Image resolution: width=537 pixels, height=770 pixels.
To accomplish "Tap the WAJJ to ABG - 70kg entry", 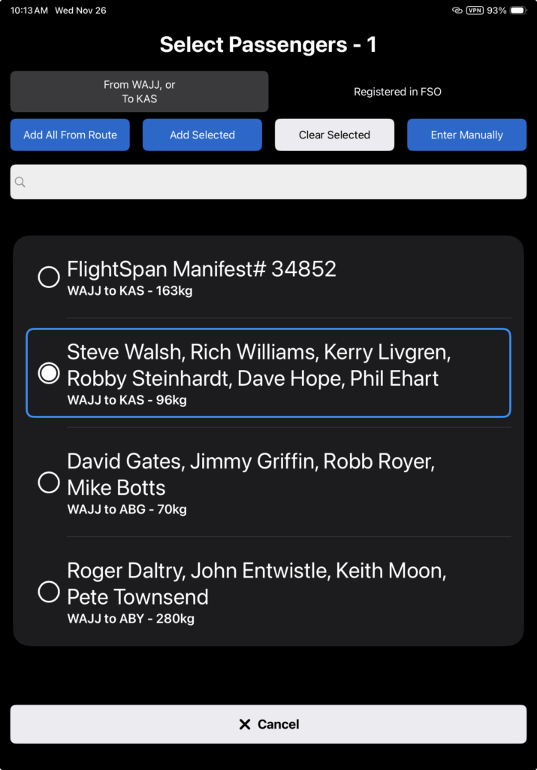I will coord(127,510).
